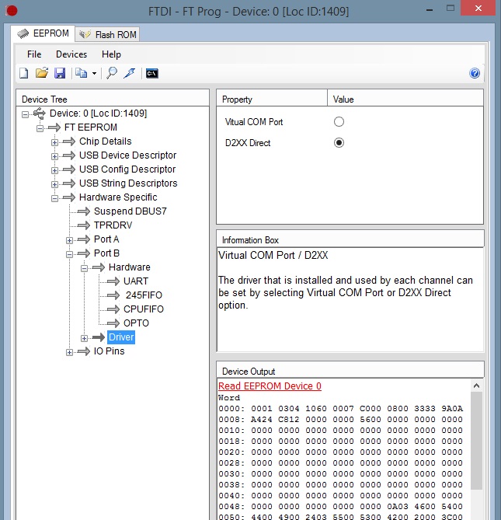Open the command line console icon

(152, 73)
